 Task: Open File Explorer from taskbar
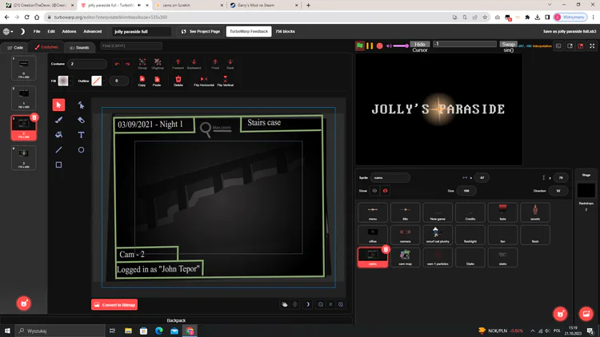point(128,331)
